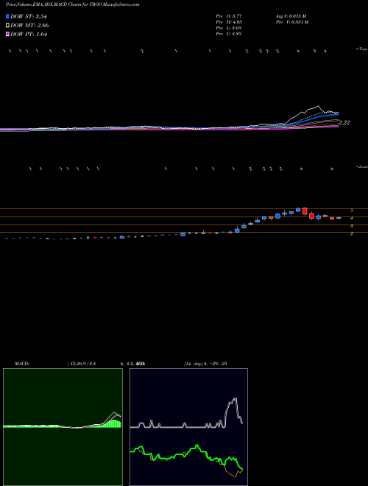Click the white DOW MT legend swatch
The image size is (368, 486).
(7, 26)
